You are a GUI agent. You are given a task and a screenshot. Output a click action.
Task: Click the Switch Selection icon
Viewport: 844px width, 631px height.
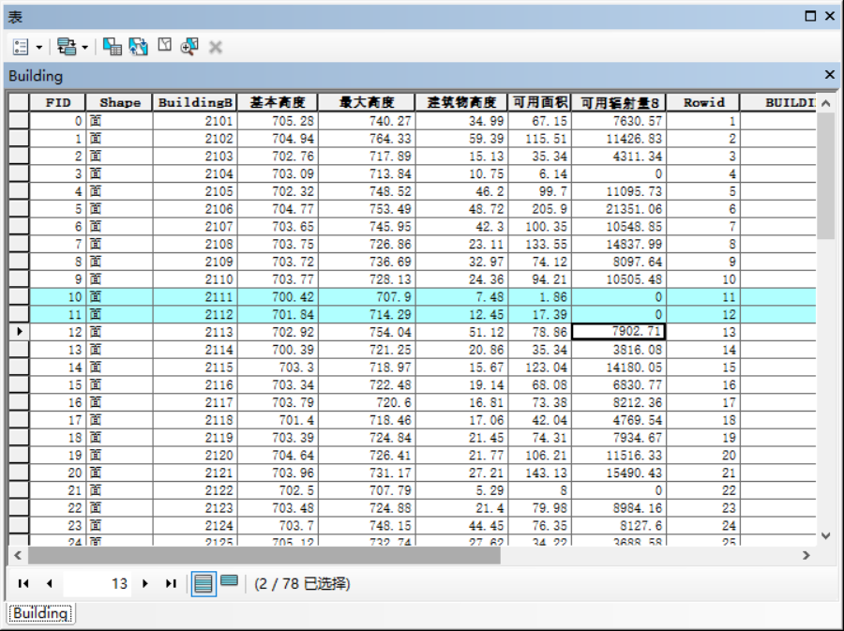click(139, 47)
